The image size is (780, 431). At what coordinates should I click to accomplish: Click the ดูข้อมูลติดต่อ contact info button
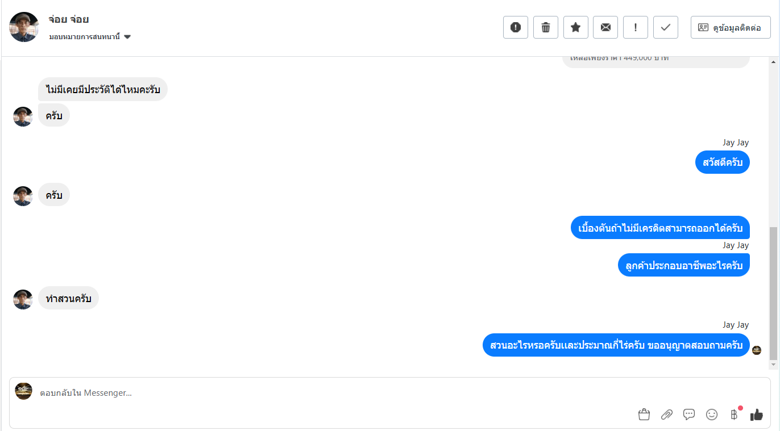click(x=731, y=27)
